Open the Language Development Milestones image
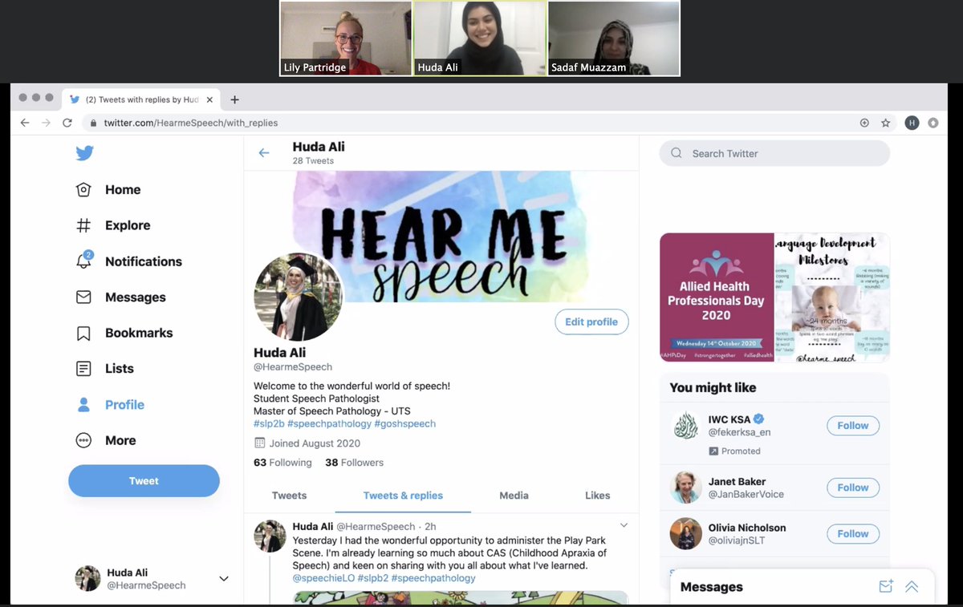Viewport: 963px width, 607px height. point(832,297)
